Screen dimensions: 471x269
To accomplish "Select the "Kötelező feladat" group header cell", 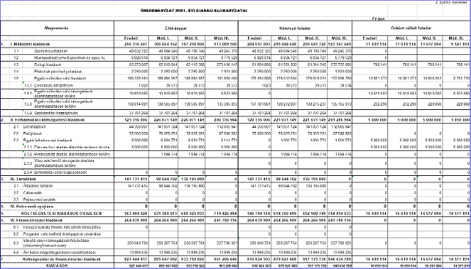I will click(x=295, y=28).
